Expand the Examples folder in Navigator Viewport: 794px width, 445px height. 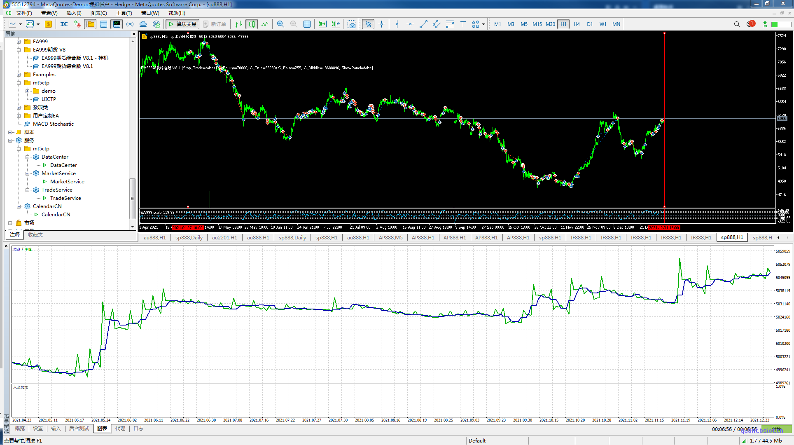19,75
